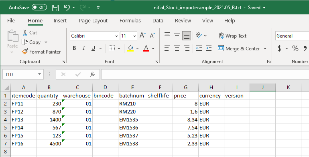This screenshot has width=309, height=157.
Task: Open the Insert tab
Action: tap(60, 21)
